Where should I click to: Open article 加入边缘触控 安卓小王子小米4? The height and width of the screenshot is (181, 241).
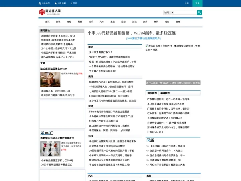[57, 57]
